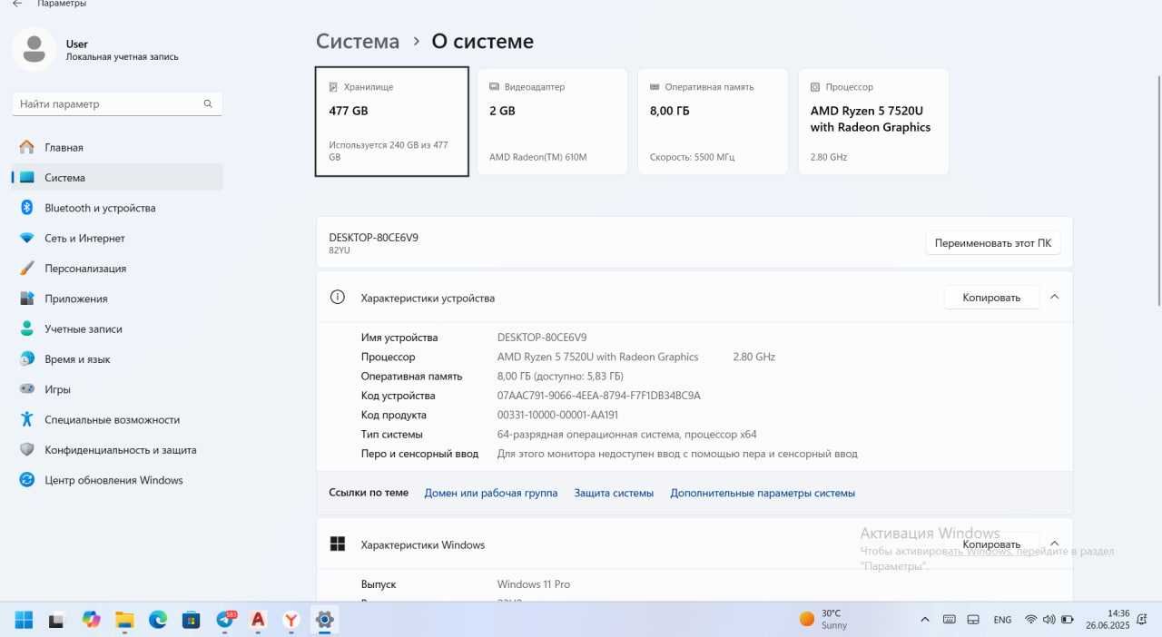Show hidden tray icons chevron
This screenshot has width=1162, height=637.
coord(925,620)
